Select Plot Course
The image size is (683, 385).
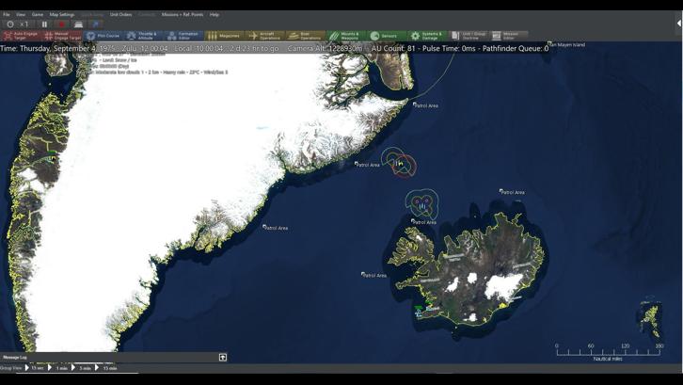pos(103,36)
